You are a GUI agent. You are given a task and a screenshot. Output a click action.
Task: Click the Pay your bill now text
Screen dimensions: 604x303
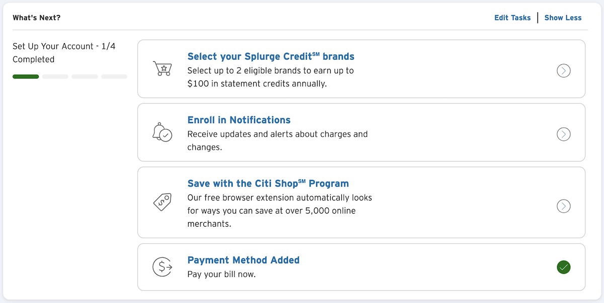click(221, 274)
